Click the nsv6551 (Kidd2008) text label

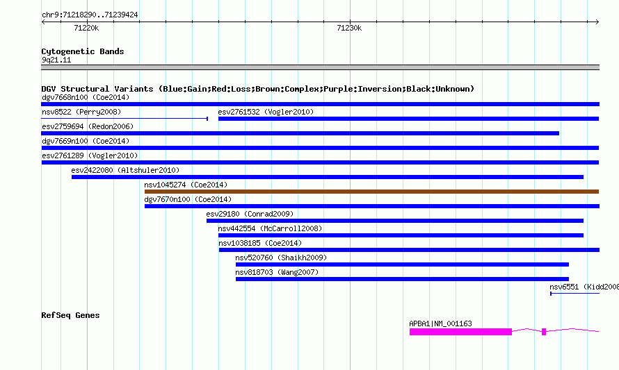(x=584, y=287)
